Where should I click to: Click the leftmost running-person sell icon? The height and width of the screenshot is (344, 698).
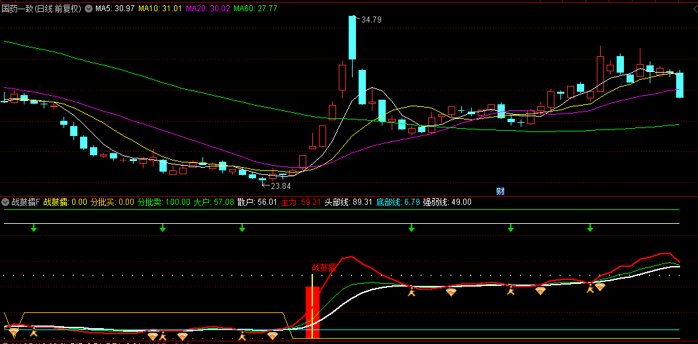pyautogui.click(x=34, y=332)
